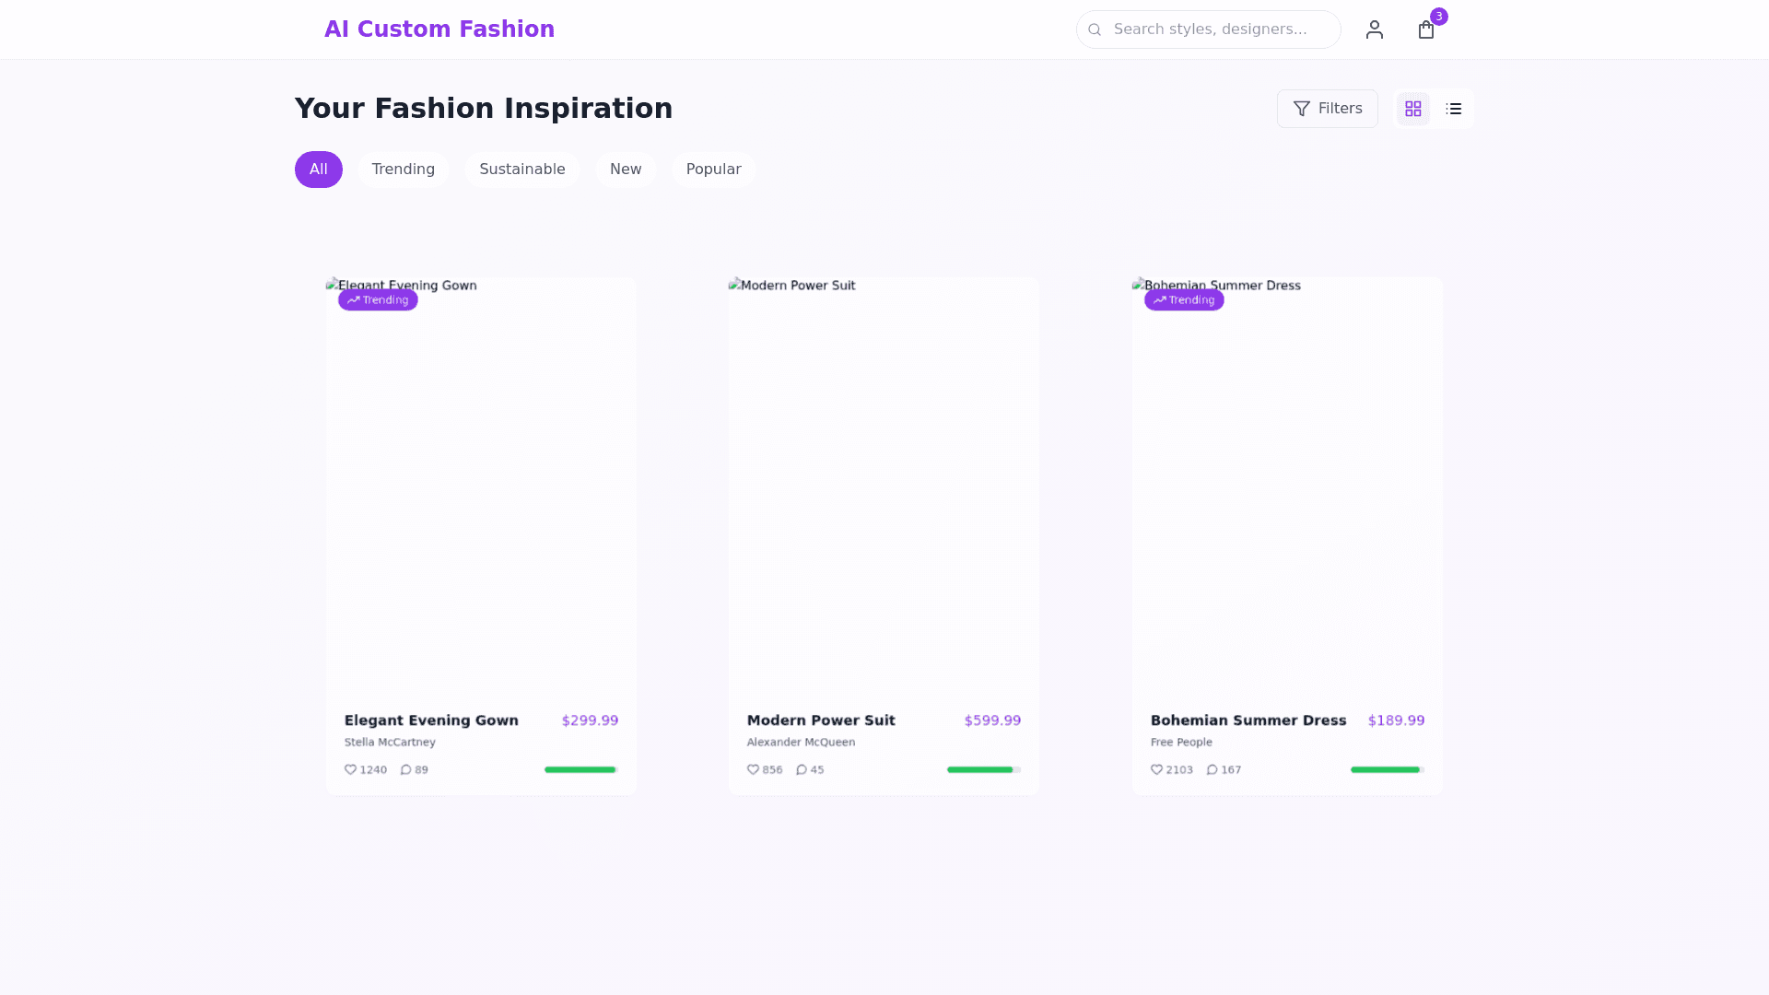The width and height of the screenshot is (1769, 995).
Task: Select the New category pill
Action: (625, 170)
